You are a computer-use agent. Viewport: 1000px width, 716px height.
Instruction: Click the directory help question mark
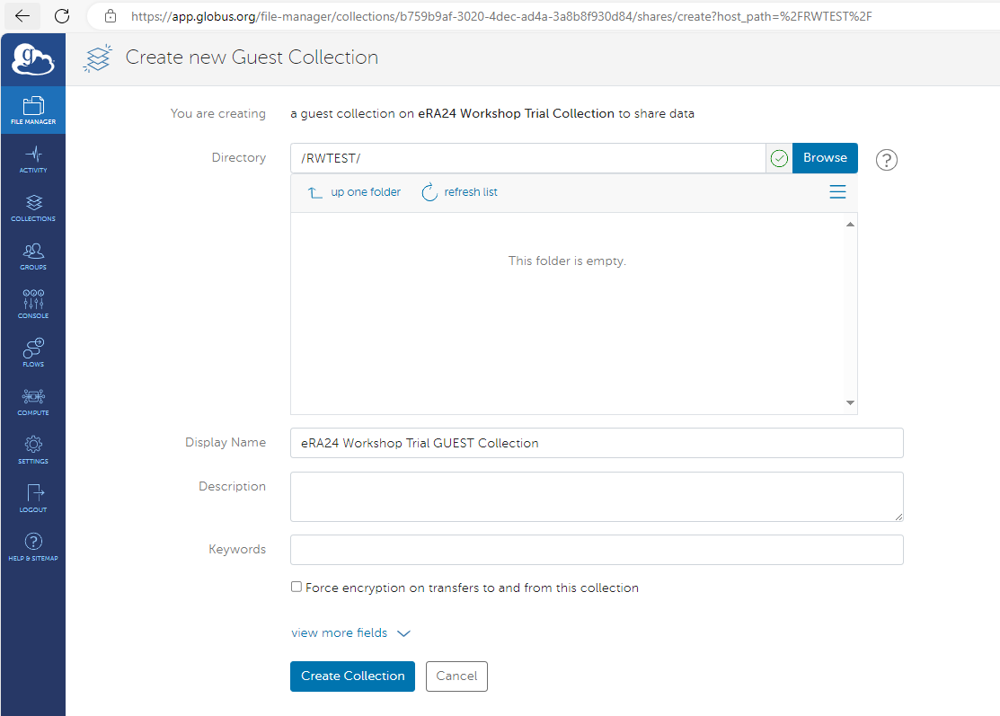click(887, 159)
